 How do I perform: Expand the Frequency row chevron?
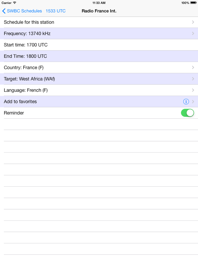pos(193,33)
